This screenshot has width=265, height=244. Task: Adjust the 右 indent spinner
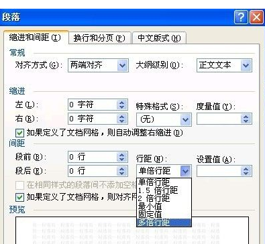pos(122,119)
